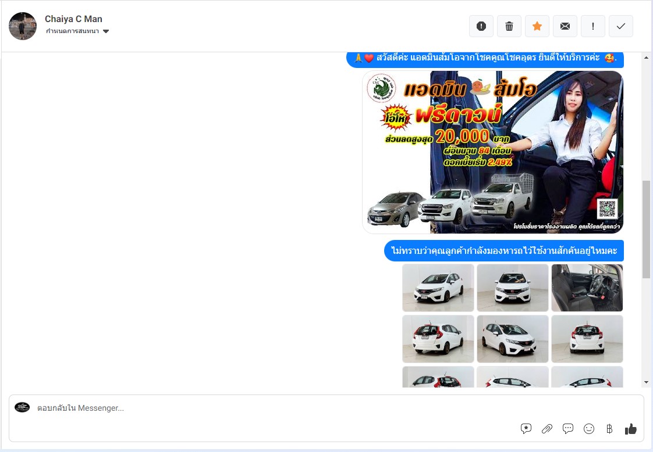Open the quick reply speech bubble icon

pos(568,429)
